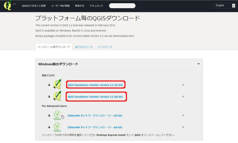Click QGIS icon next to 32 bit Standalone Installer

tap(57, 84)
